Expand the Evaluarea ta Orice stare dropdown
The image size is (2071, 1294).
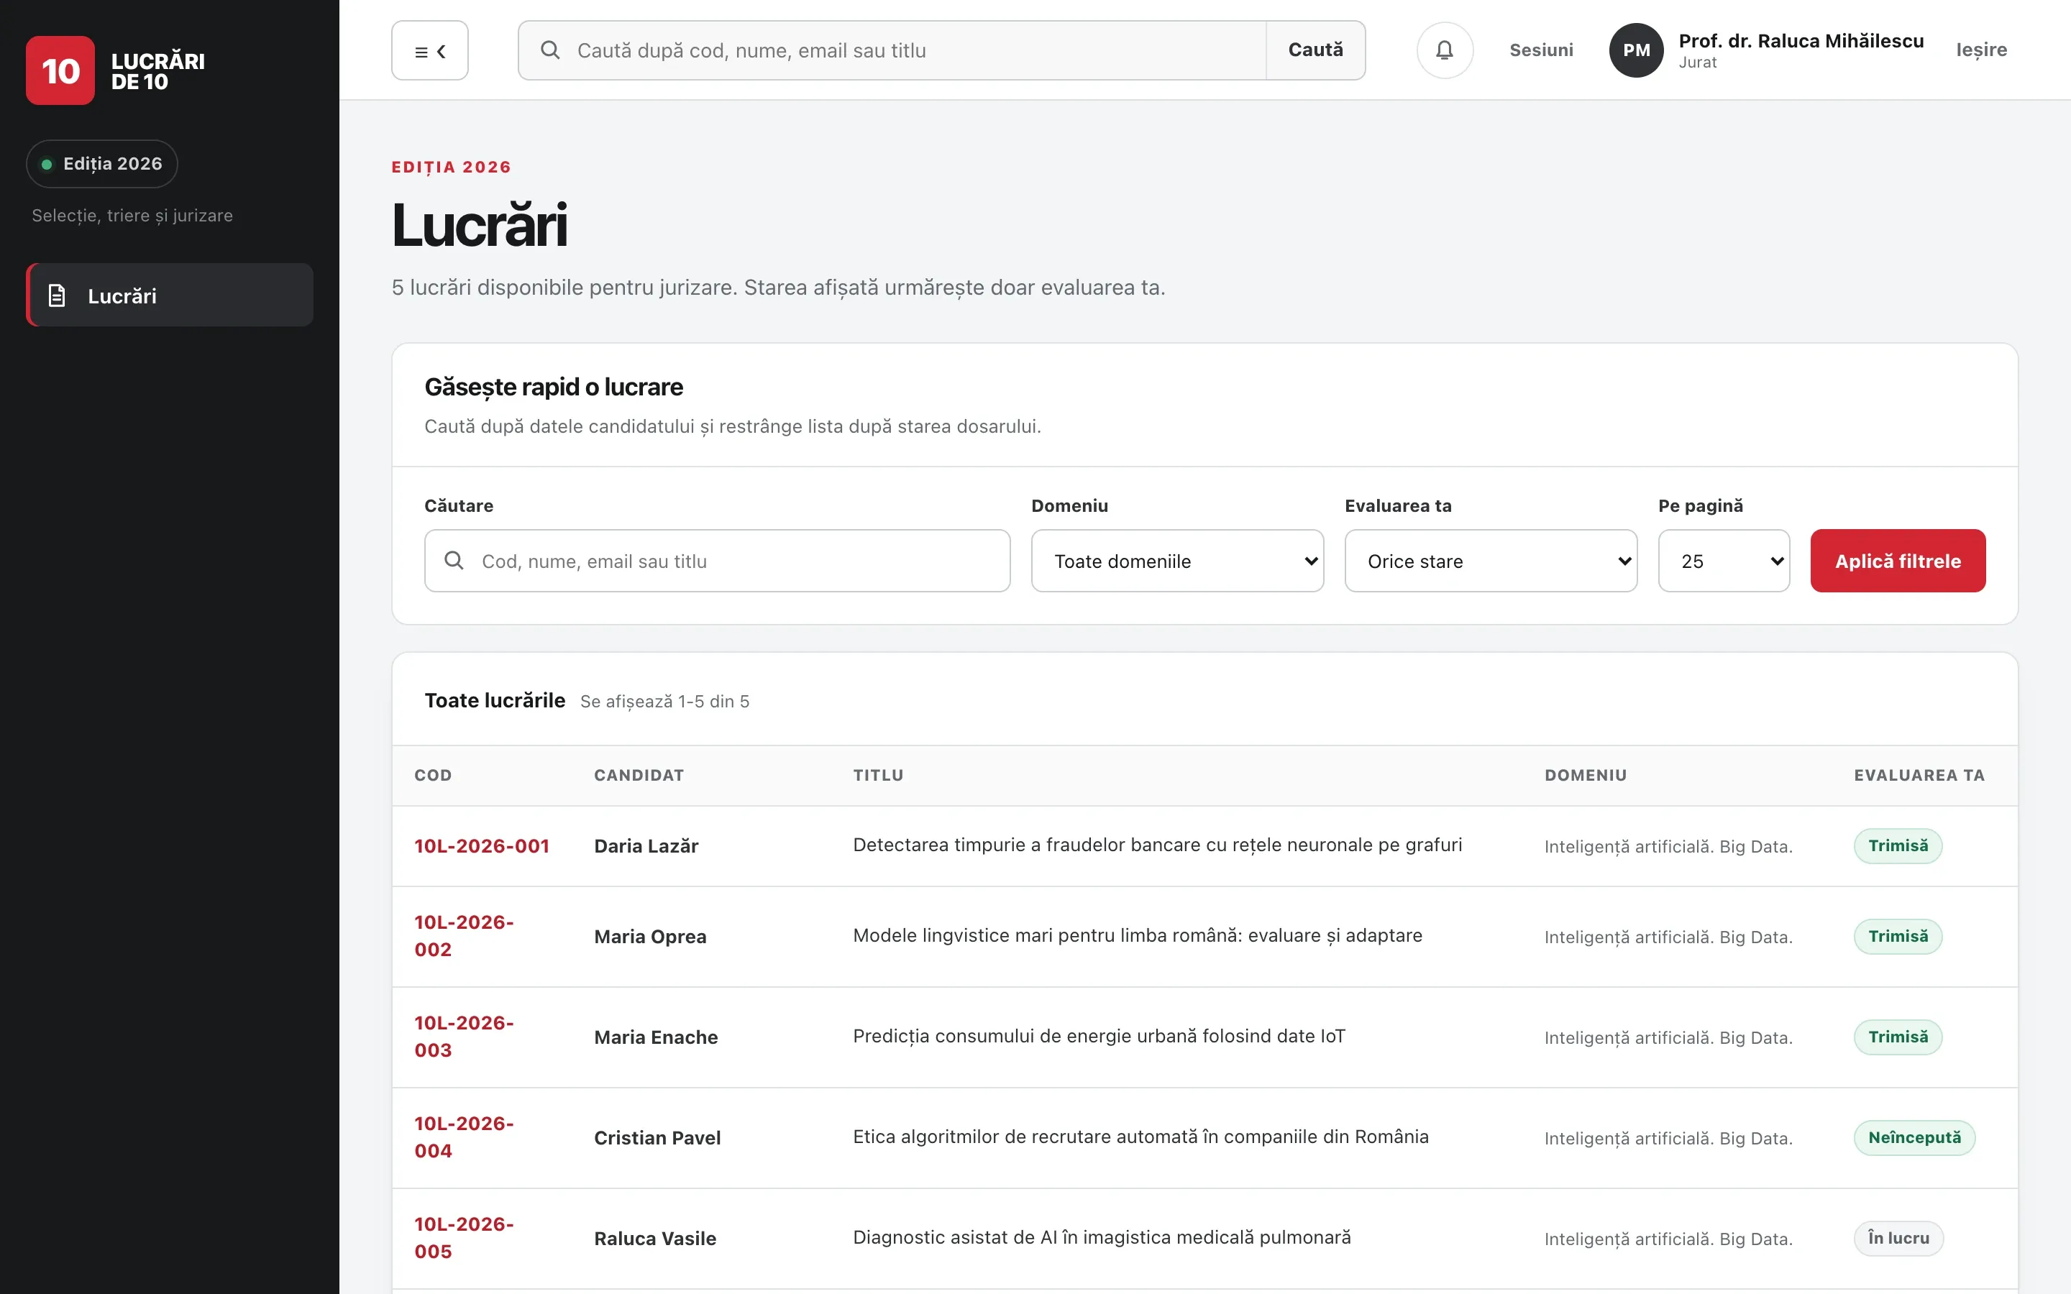pos(1490,561)
